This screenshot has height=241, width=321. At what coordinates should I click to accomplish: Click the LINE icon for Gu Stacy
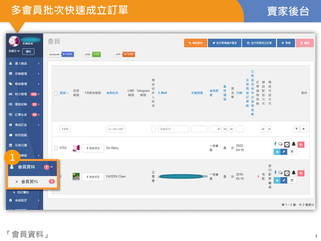coord(287,145)
